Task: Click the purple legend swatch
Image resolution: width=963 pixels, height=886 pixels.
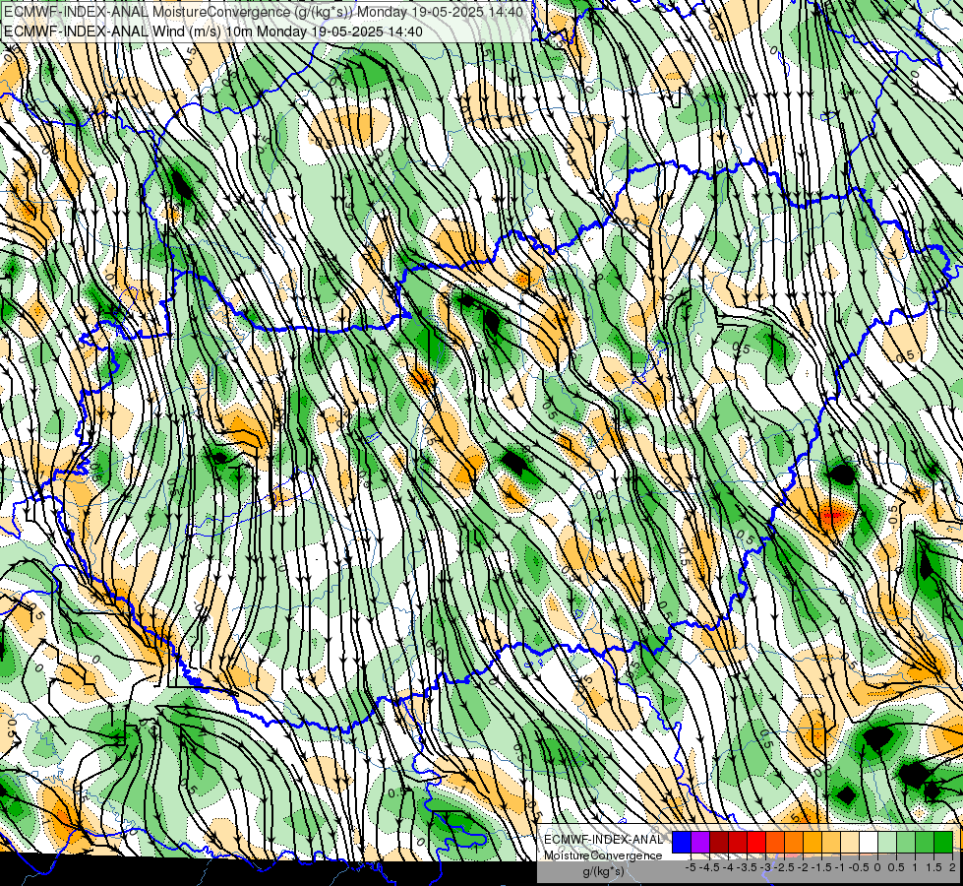Action: (x=700, y=843)
